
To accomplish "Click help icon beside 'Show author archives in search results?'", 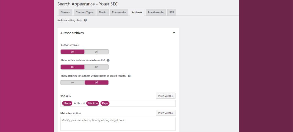I will (108, 60).
